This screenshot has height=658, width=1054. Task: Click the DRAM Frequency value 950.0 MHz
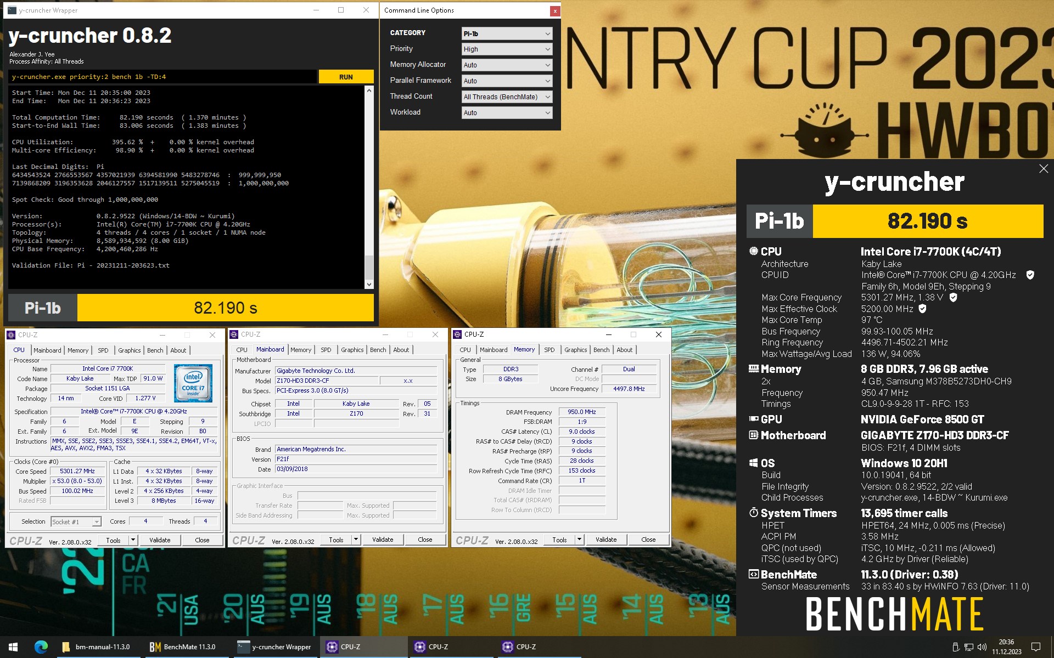(582, 412)
